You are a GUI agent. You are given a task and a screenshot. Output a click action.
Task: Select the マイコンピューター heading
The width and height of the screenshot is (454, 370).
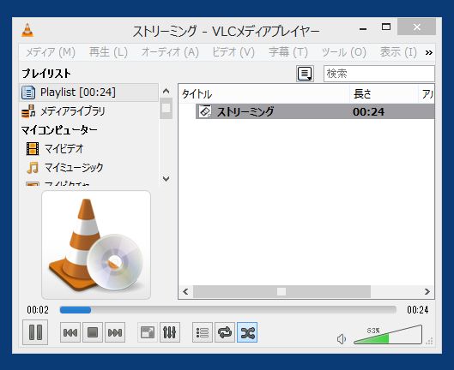(59, 130)
